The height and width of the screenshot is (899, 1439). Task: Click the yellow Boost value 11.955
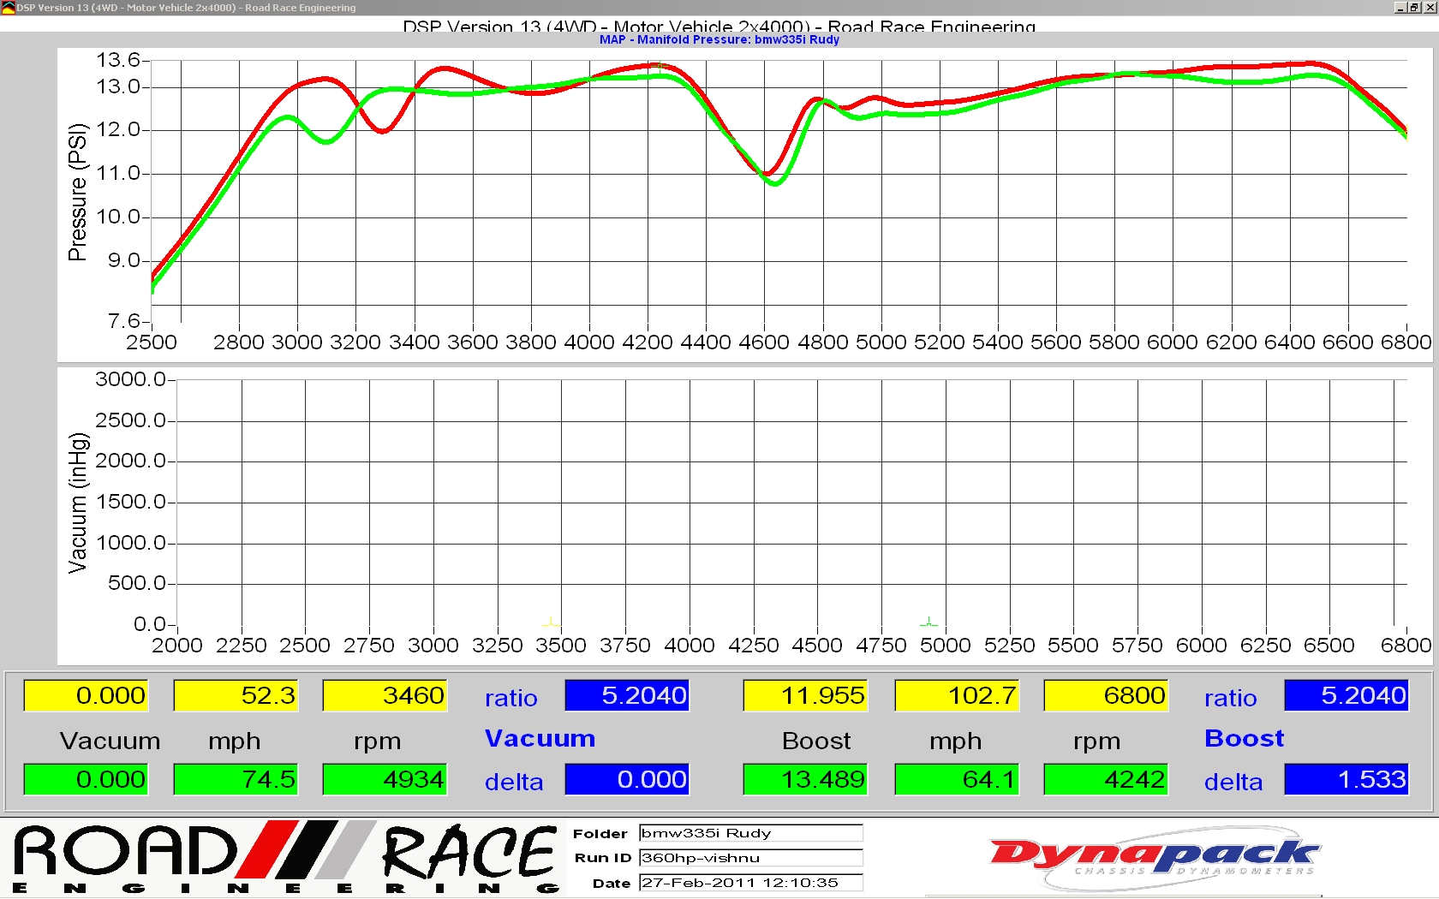click(806, 695)
